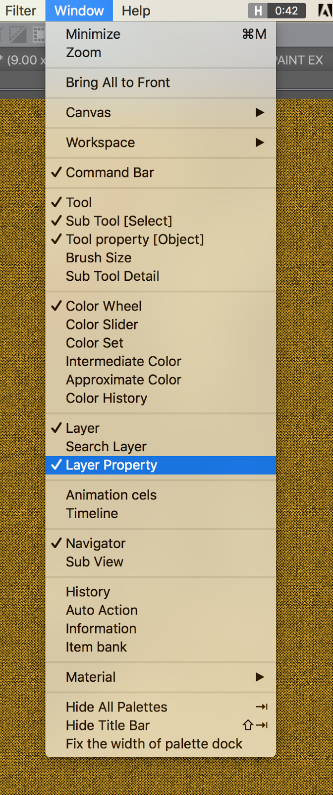Click the H timer icon in menu bar
The width and height of the screenshot is (333, 795).
(258, 10)
